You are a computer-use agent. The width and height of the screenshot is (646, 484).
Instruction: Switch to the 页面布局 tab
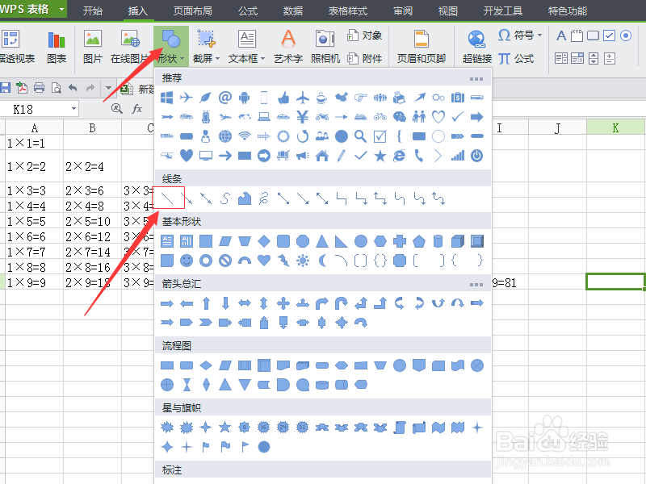point(192,10)
